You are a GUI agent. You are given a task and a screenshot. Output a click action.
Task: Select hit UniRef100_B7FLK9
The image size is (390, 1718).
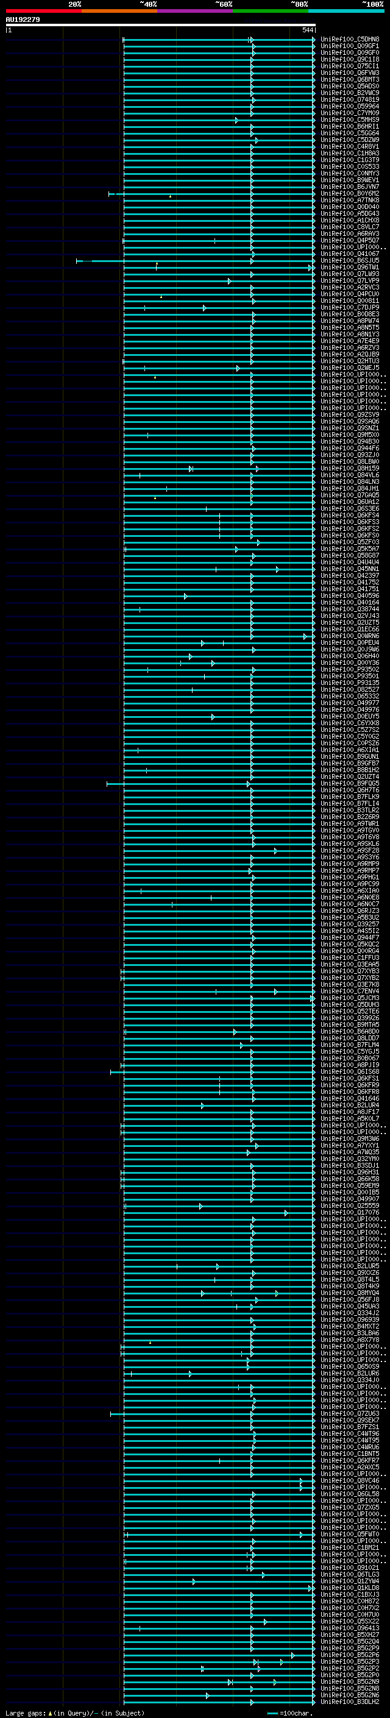tap(349, 797)
